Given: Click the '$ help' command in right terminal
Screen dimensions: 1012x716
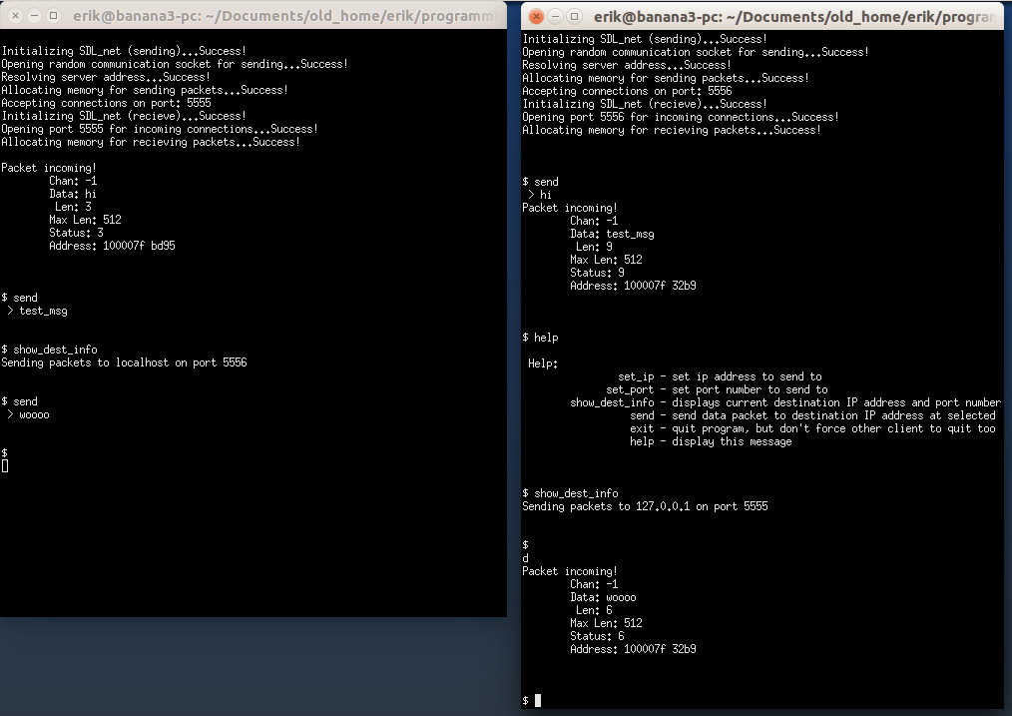Looking at the screenshot, I should click(541, 338).
